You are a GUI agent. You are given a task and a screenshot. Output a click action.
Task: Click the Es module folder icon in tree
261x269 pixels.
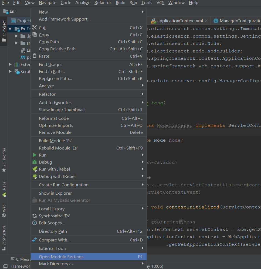[17, 29]
